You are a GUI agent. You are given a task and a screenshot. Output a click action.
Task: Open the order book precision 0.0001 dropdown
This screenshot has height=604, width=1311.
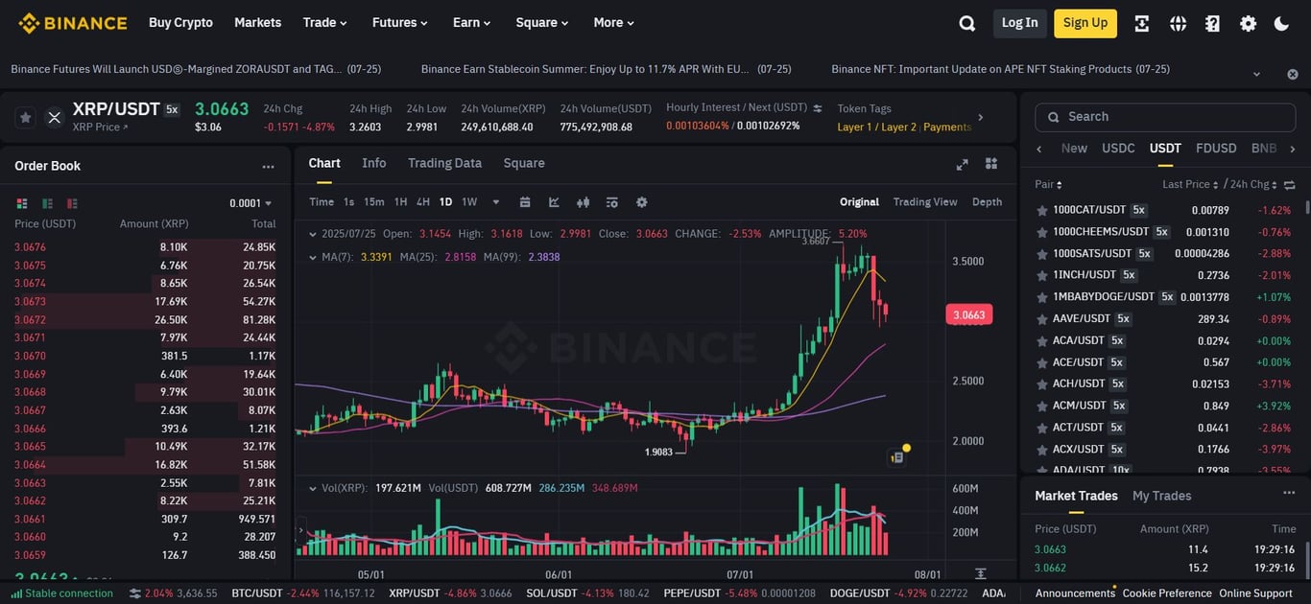[x=251, y=203]
